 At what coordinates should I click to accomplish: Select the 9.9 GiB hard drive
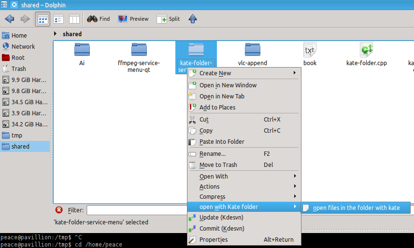tap(25, 80)
